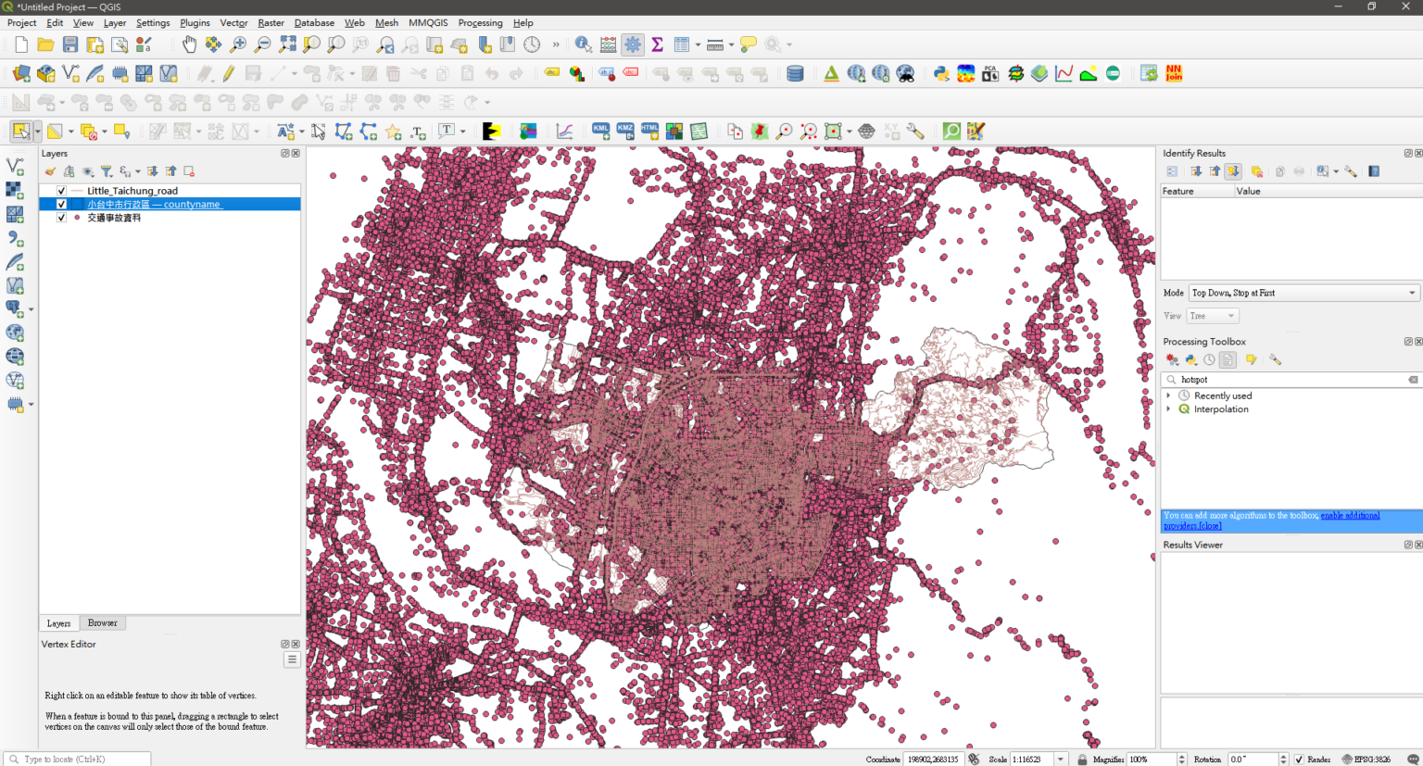
Task: Click the Open Data Source Manager icon
Action: tap(20, 72)
